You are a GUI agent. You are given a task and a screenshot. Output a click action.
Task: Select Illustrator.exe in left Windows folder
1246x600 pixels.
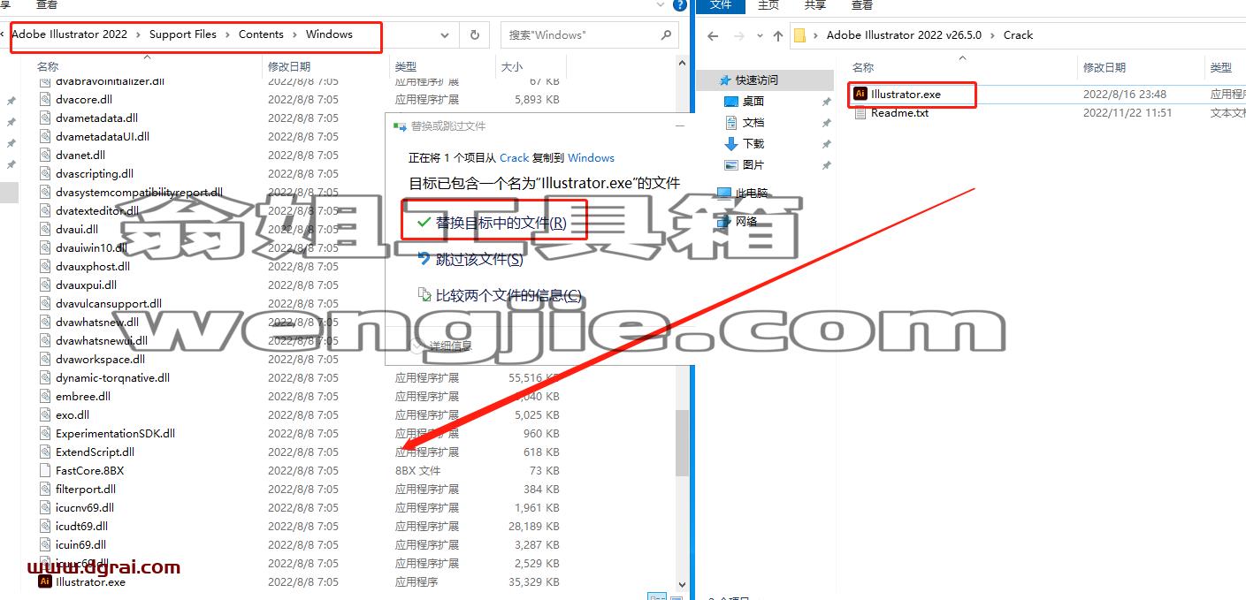point(90,582)
